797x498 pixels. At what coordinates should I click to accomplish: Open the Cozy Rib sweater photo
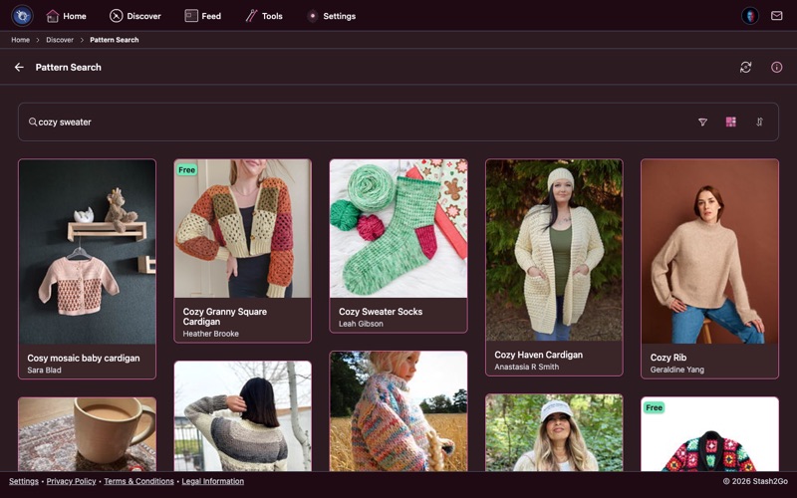point(709,252)
